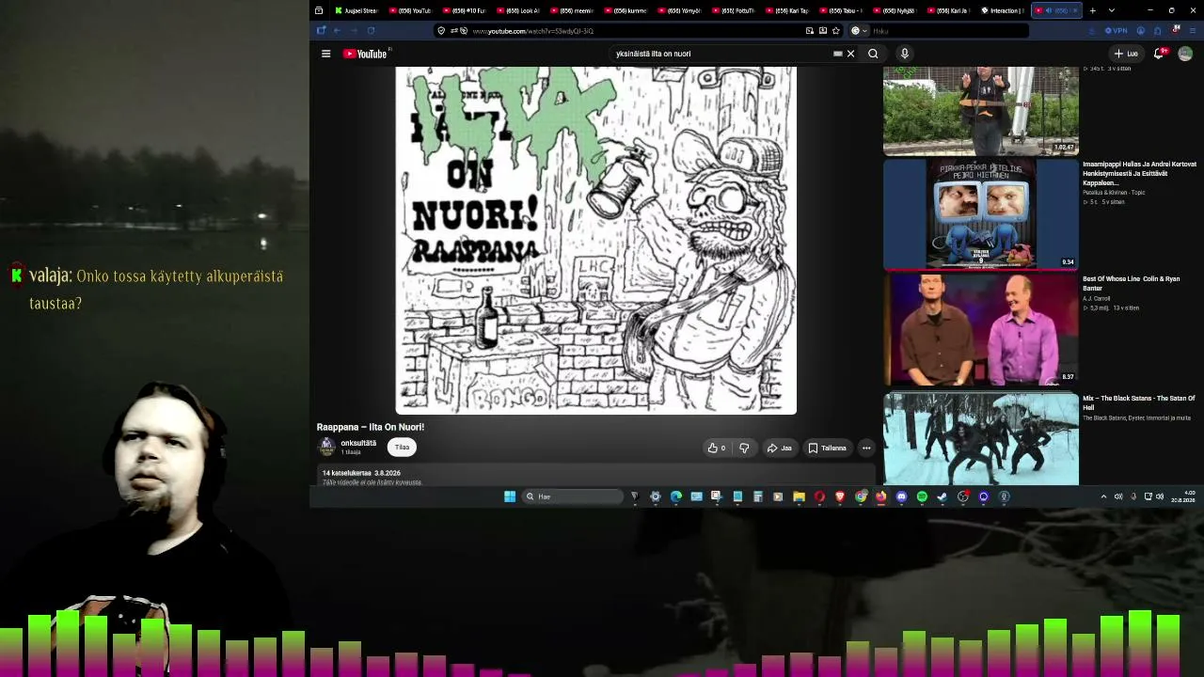Viewport: 1204px width, 677px height.
Task: Open the Imaamipappi Hallas video thumbnail
Action: coord(980,214)
